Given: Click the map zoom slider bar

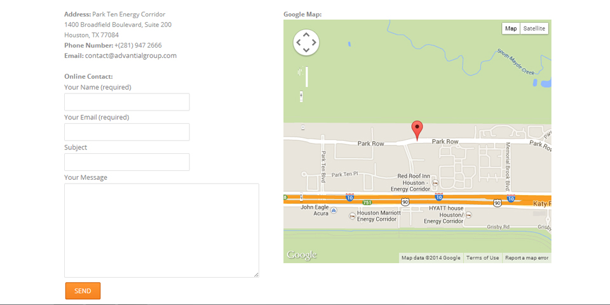Looking at the screenshot, I should [x=306, y=77].
